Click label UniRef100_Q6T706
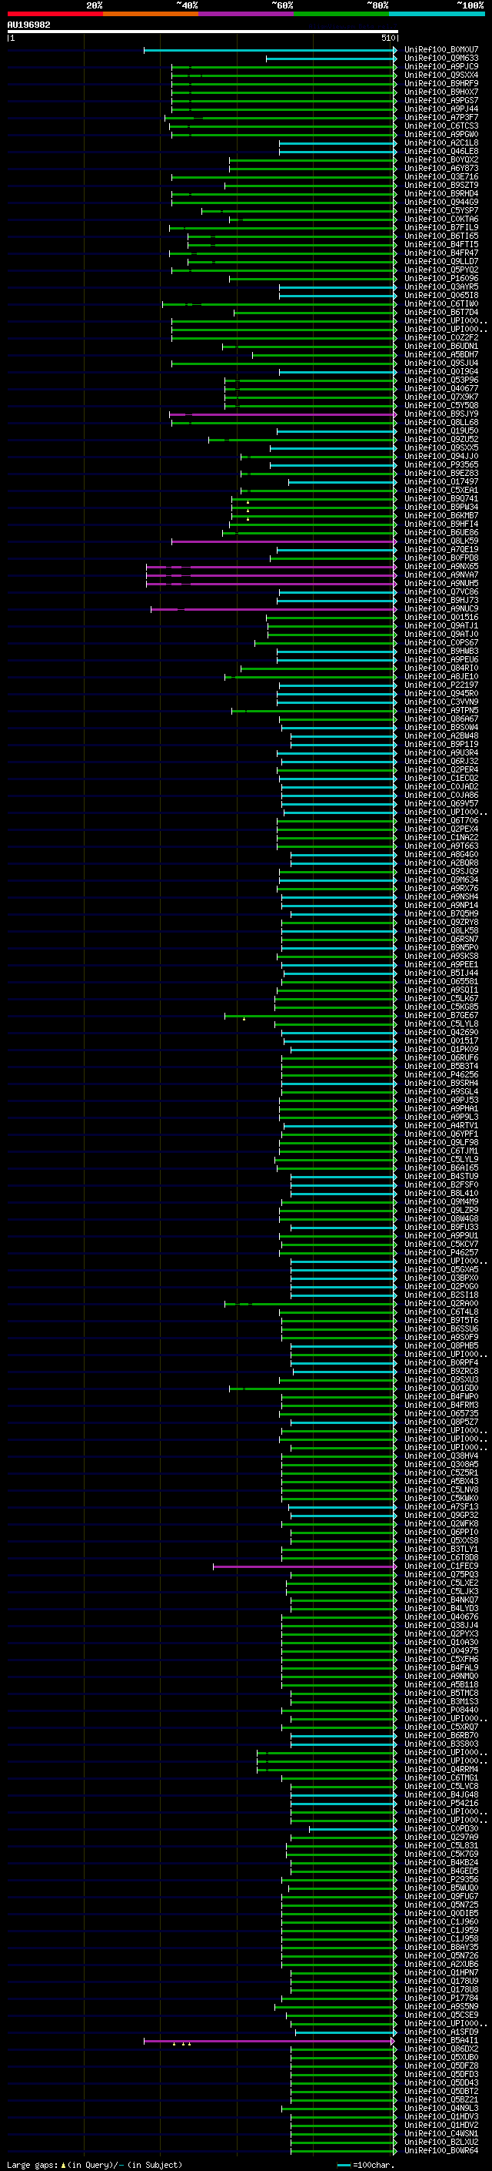The height and width of the screenshot is (2171, 492). pos(440,820)
